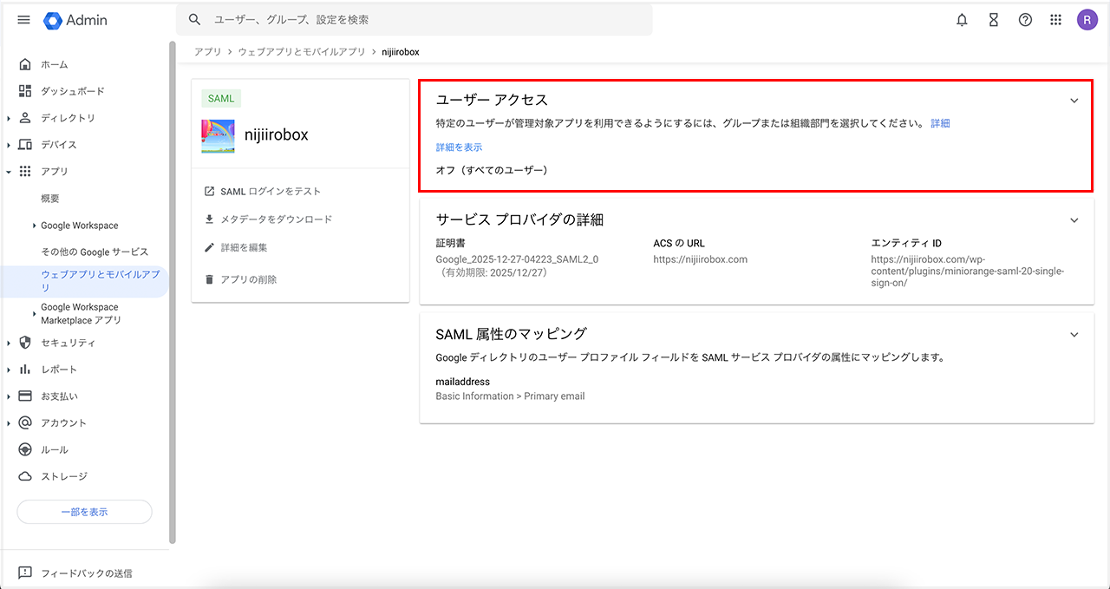Open the Google apps grid icon
Viewport: 1110px width, 589px height.
pyautogui.click(x=1055, y=20)
